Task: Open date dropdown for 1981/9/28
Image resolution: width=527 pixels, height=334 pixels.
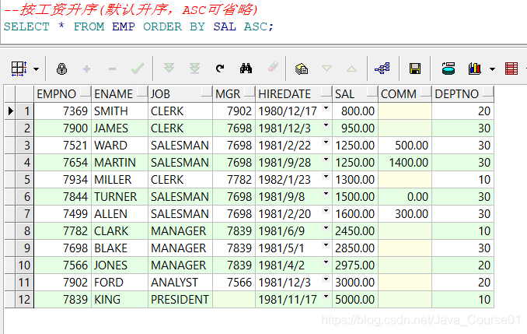Action: [x=326, y=160]
